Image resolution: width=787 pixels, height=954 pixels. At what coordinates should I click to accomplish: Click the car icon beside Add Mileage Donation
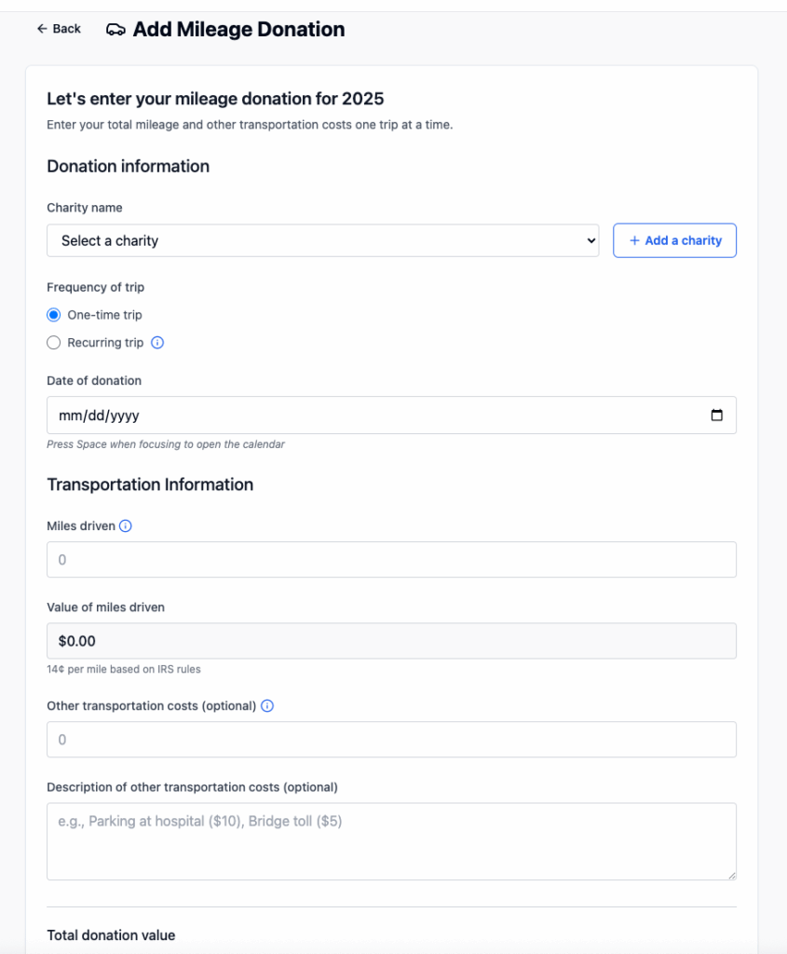click(115, 30)
